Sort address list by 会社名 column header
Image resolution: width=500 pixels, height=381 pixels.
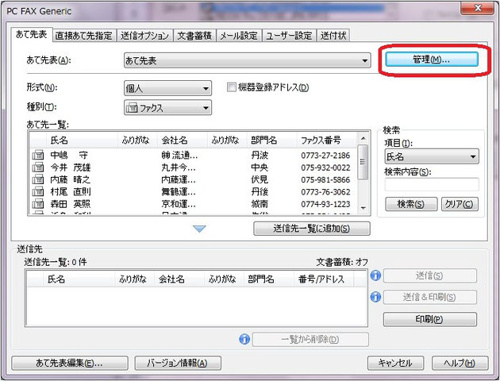tap(182, 140)
